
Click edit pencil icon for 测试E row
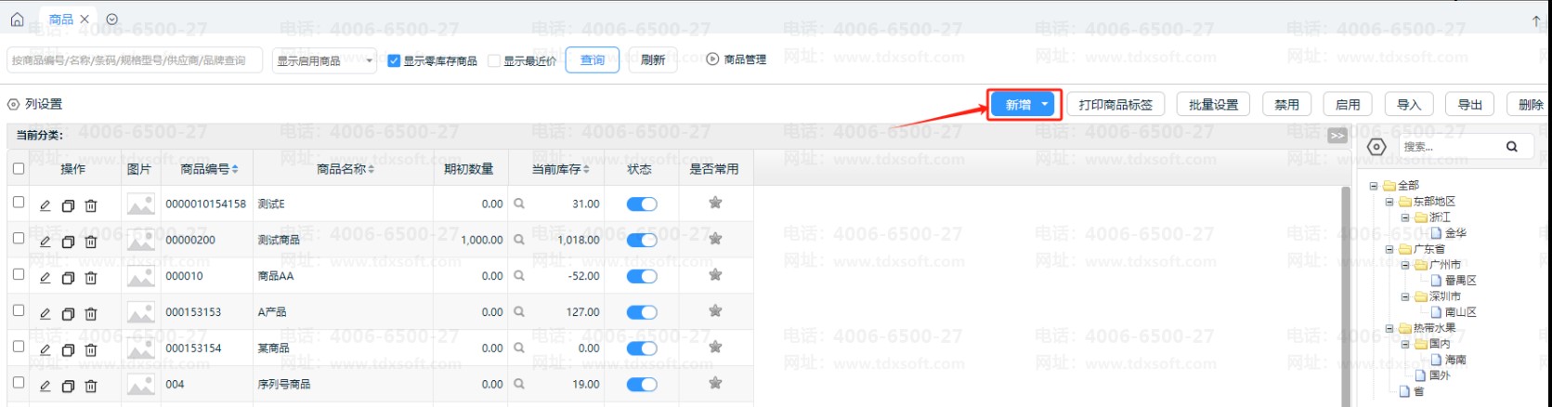tap(45, 205)
